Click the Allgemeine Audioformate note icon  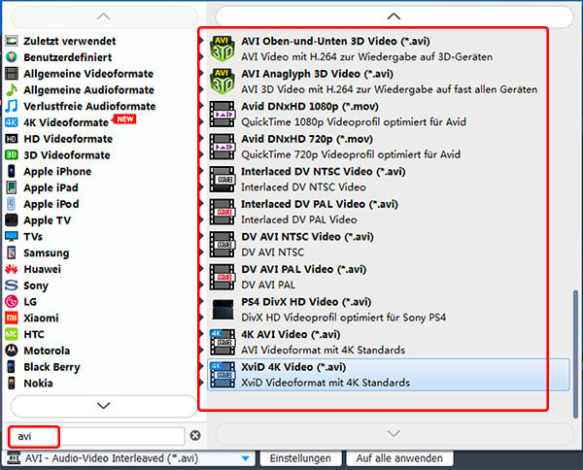[x=12, y=90]
